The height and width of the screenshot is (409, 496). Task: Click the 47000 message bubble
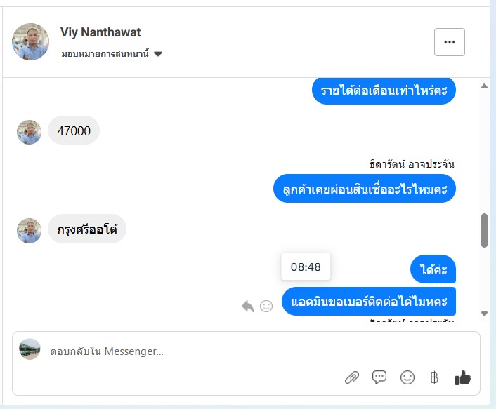(x=74, y=130)
